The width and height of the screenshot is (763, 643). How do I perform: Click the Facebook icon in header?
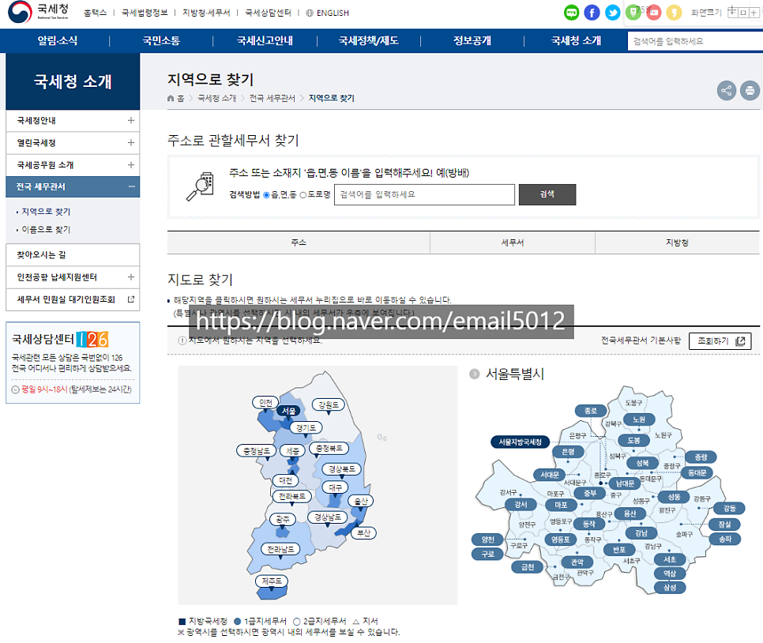tap(592, 13)
